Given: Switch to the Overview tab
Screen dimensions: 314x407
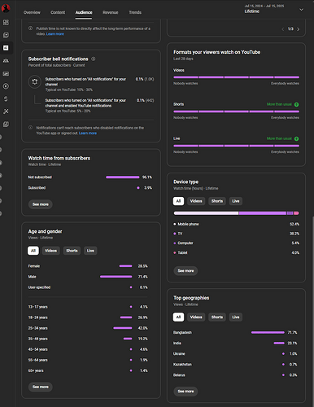Looking at the screenshot, I should [32, 12].
